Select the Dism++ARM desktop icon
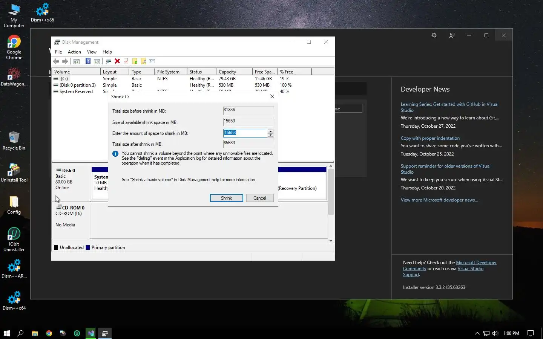This screenshot has width=543, height=339. point(14,269)
